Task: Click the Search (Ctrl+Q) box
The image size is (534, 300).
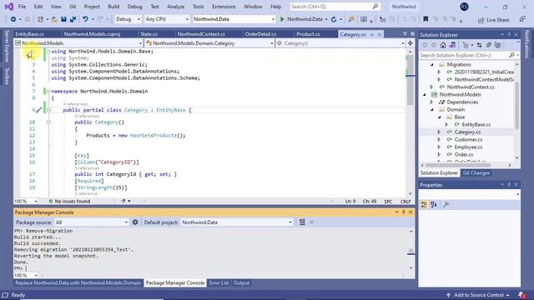Action: point(335,7)
